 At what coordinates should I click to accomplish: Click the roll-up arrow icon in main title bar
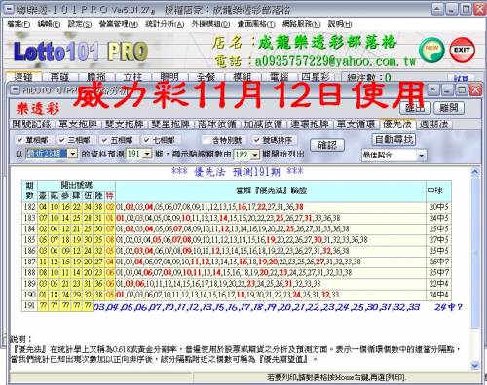pyautogui.click(x=437, y=9)
